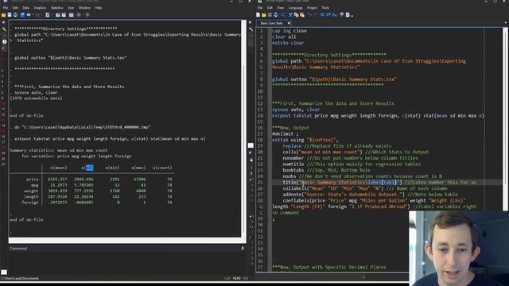Close the Basic Sum Stats tab

coord(289,23)
